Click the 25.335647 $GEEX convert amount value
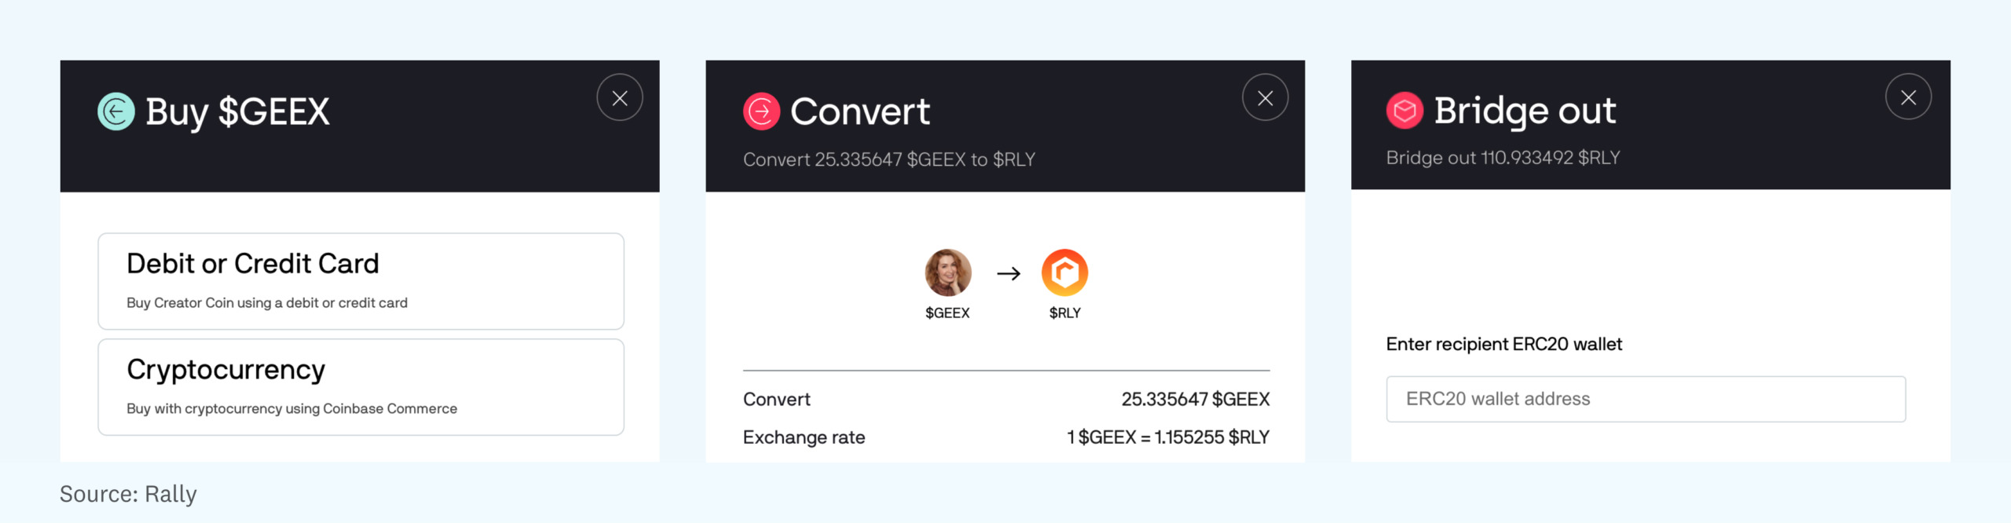Screen dimensions: 2011x523 [1195, 400]
